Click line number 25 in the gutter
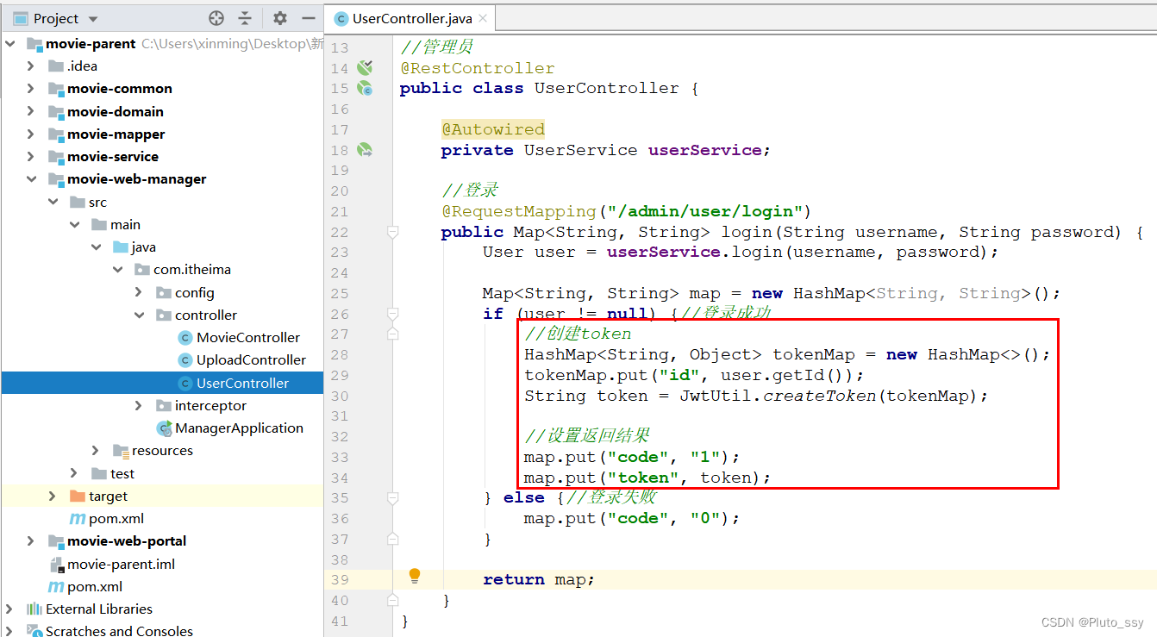Viewport: 1157px width, 637px height. click(340, 293)
